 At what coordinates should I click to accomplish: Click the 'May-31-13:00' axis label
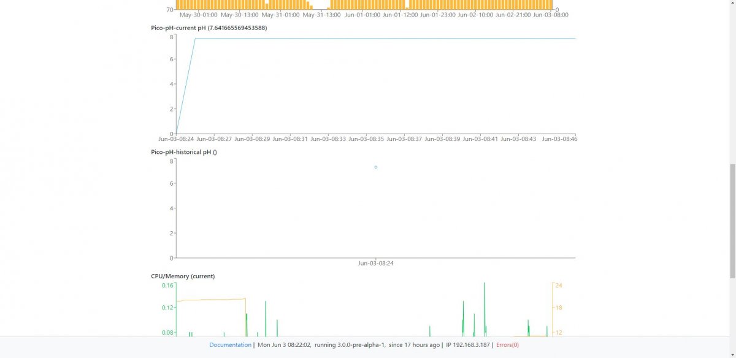coord(321,15)
